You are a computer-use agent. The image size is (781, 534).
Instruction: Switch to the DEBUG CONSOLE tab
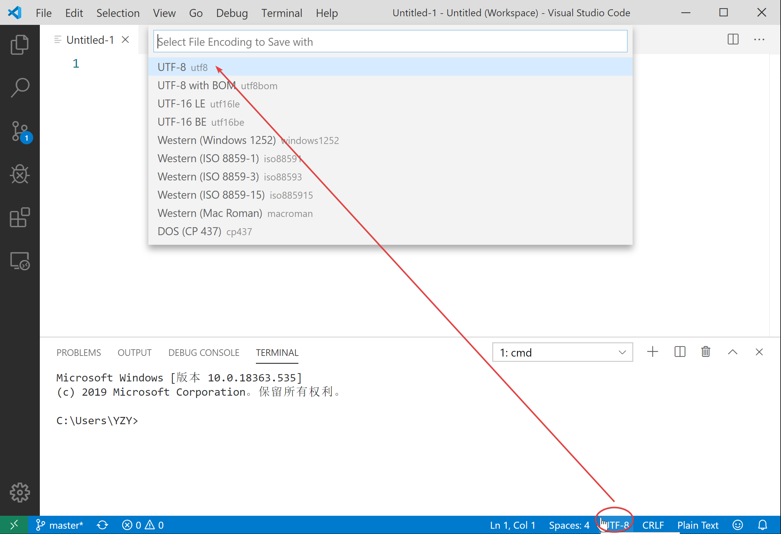click(x=204, y=352)
